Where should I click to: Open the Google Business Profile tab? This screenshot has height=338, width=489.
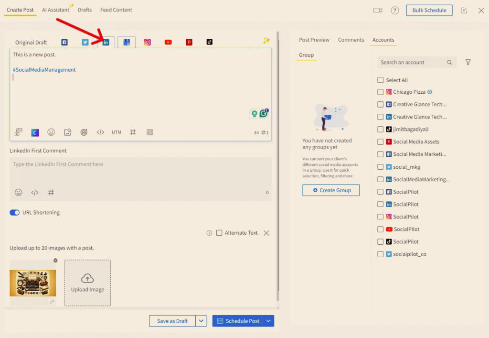127,42
